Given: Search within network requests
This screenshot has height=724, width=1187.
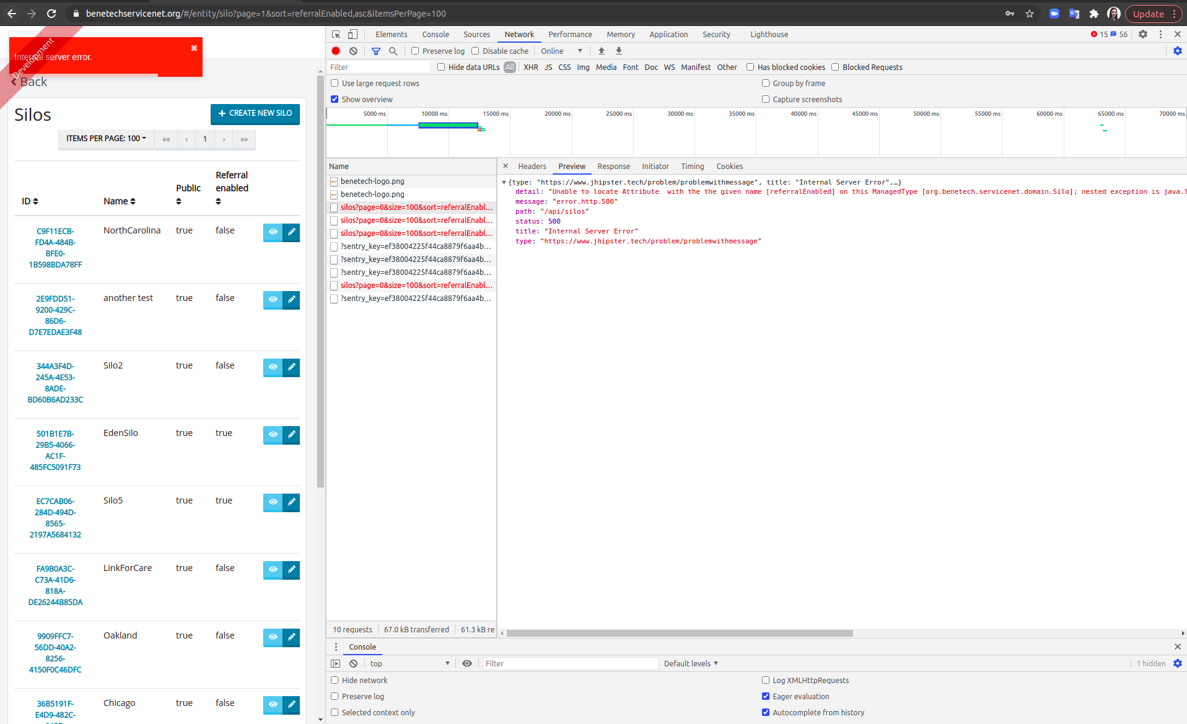Looking at the screenshot, I should coord(393,51).
